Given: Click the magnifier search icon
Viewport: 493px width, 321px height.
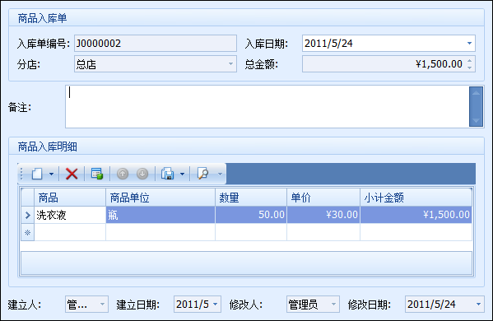Looking at the screenshot, I should point(202,174).
